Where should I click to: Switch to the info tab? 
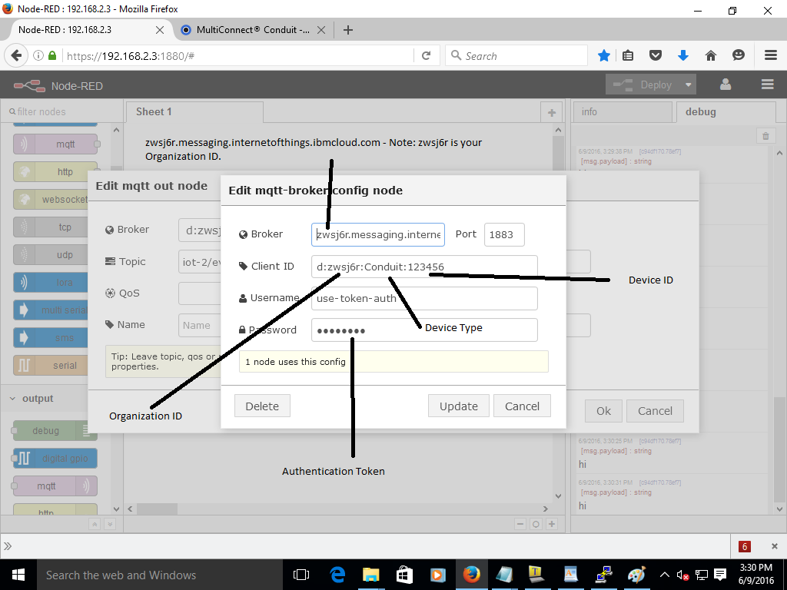589,112
